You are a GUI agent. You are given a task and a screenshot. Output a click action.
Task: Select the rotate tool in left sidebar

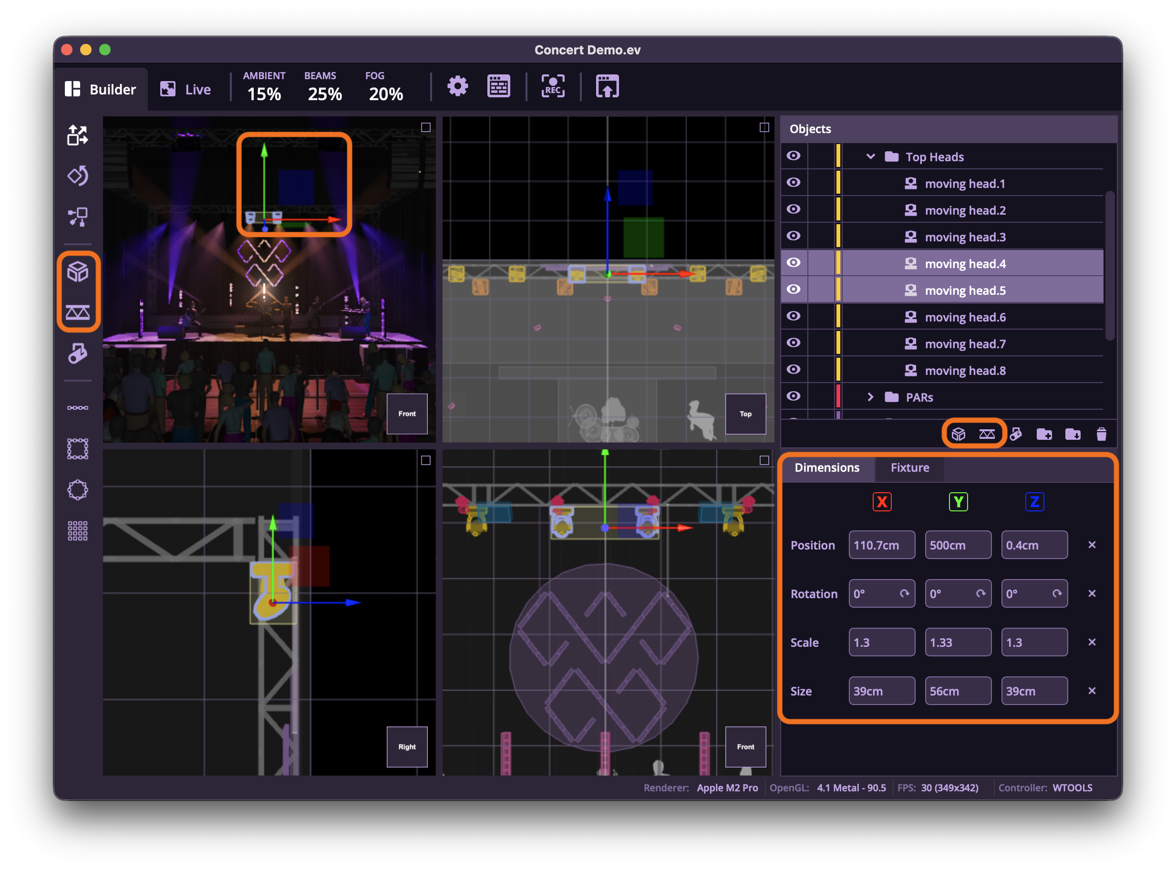tap(77, 176)
